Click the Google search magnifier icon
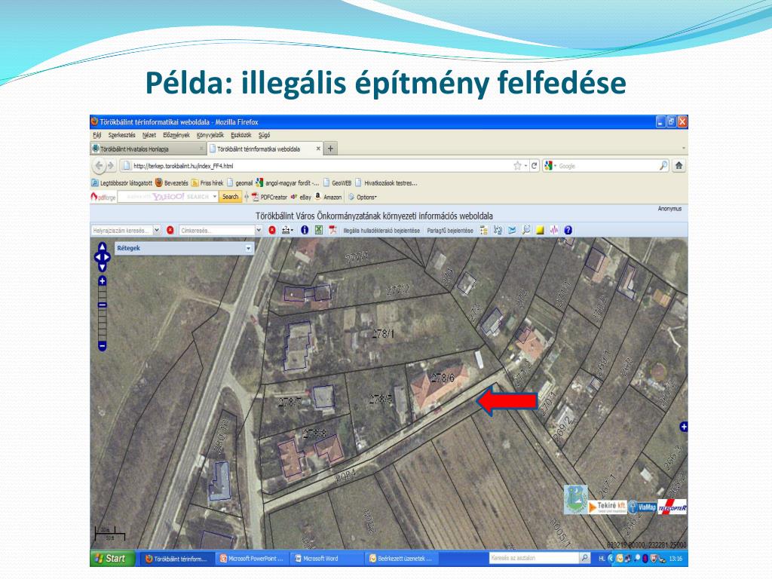 click(x=663, y=166)
